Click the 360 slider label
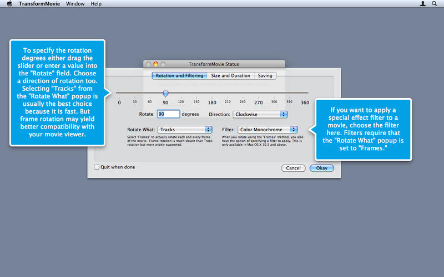 click(305, 102)
